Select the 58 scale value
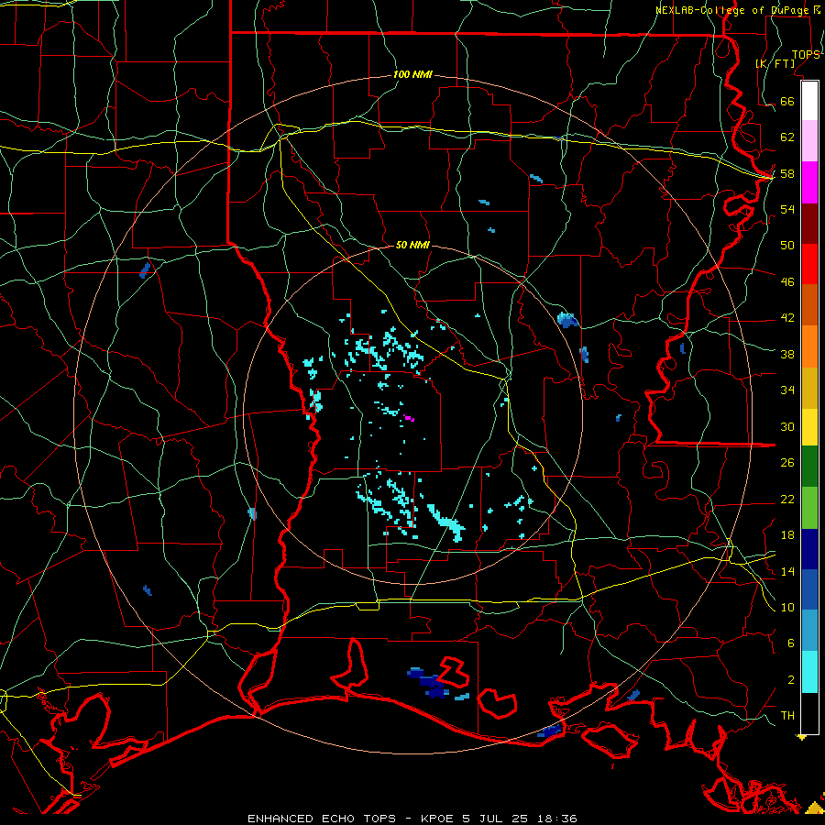Viewport: 825px width, 825px height. [787, 173]
